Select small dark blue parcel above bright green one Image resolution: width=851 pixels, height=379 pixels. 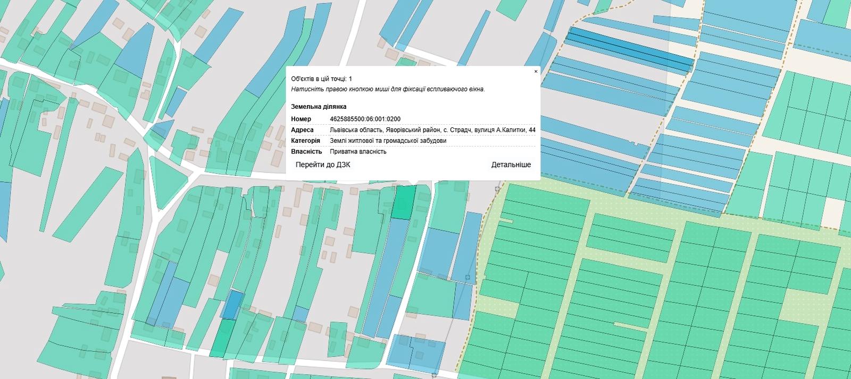tap(232, 304)
